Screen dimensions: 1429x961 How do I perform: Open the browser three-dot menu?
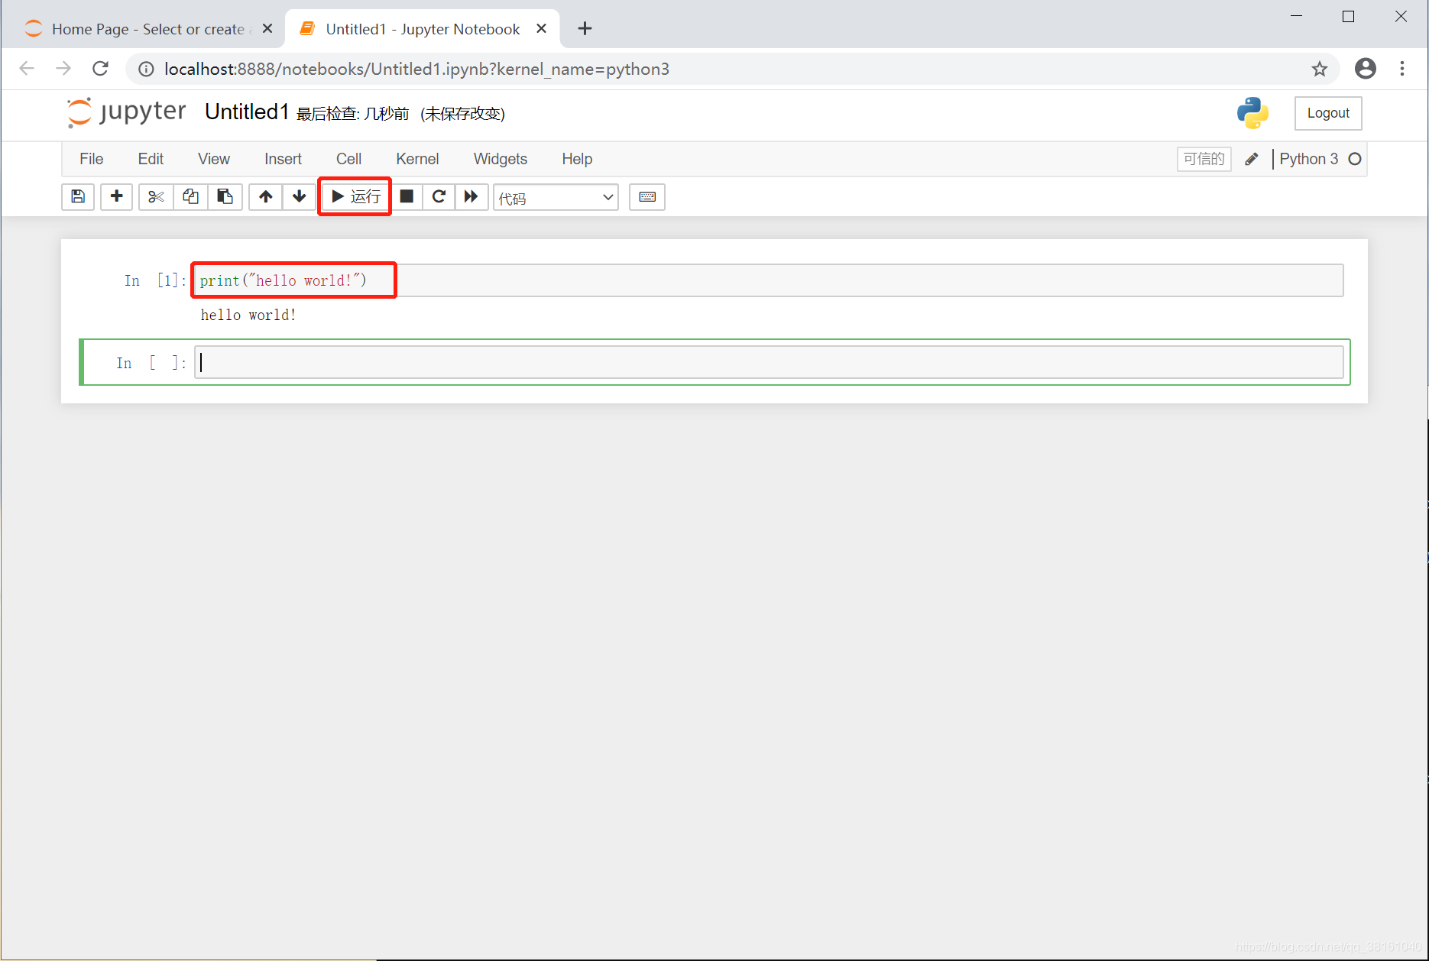pyautogui.click(x=1402, y=69)
